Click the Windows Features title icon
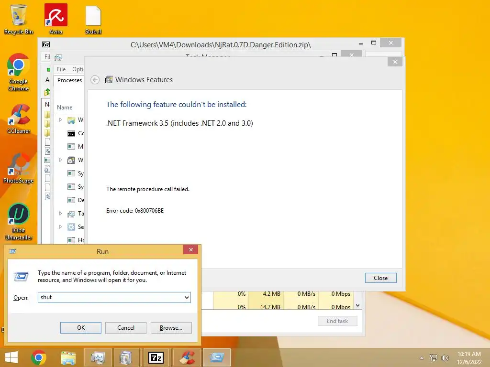The image size is (490, 367). pyautogui.click(x=109, y=80)
